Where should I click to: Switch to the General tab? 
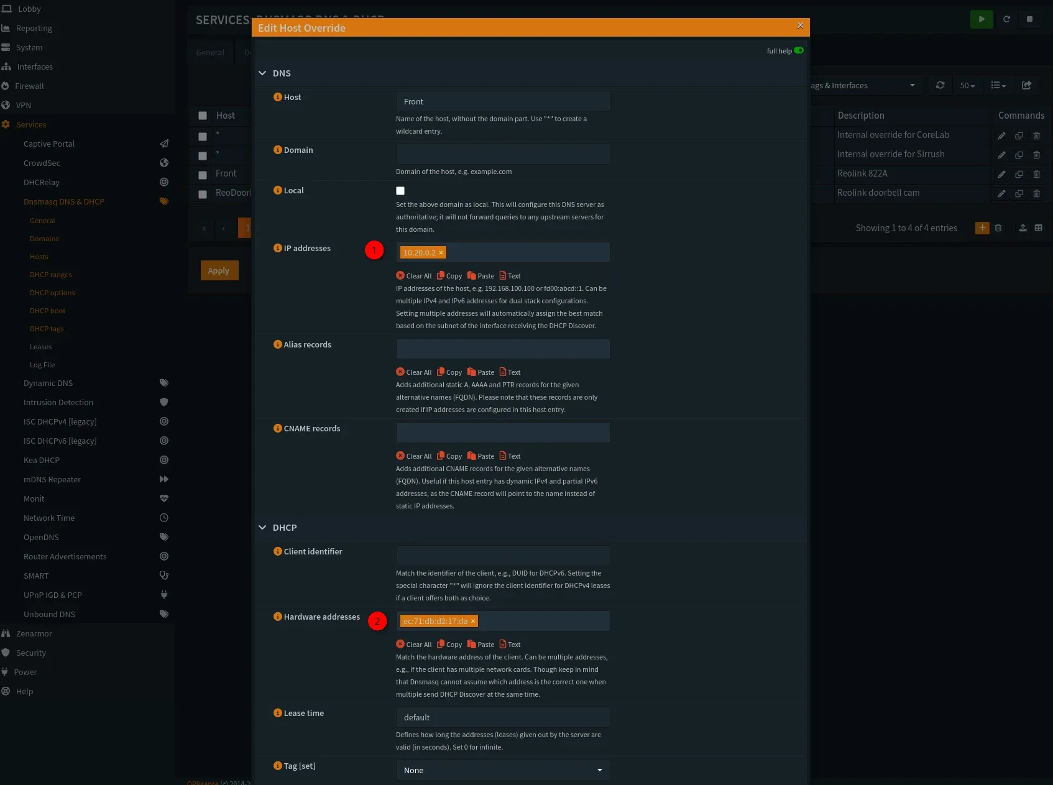point(210,52)
